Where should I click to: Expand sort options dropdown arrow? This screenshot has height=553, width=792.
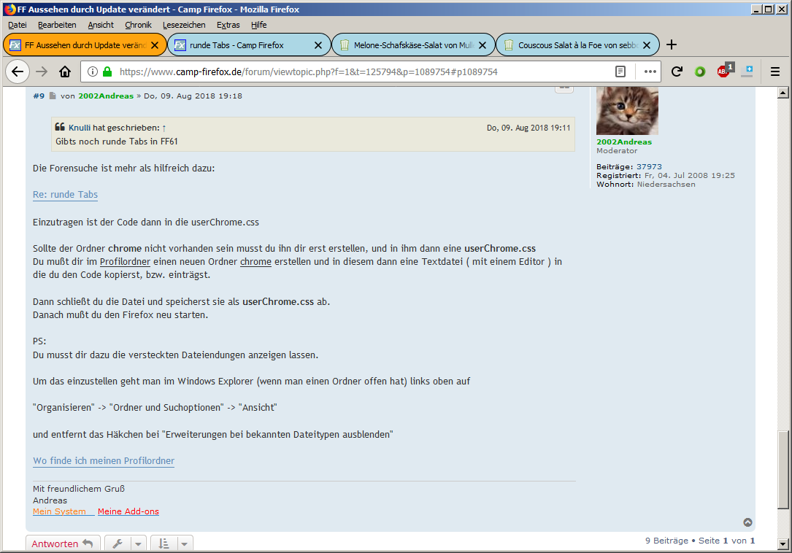(185, 544)
